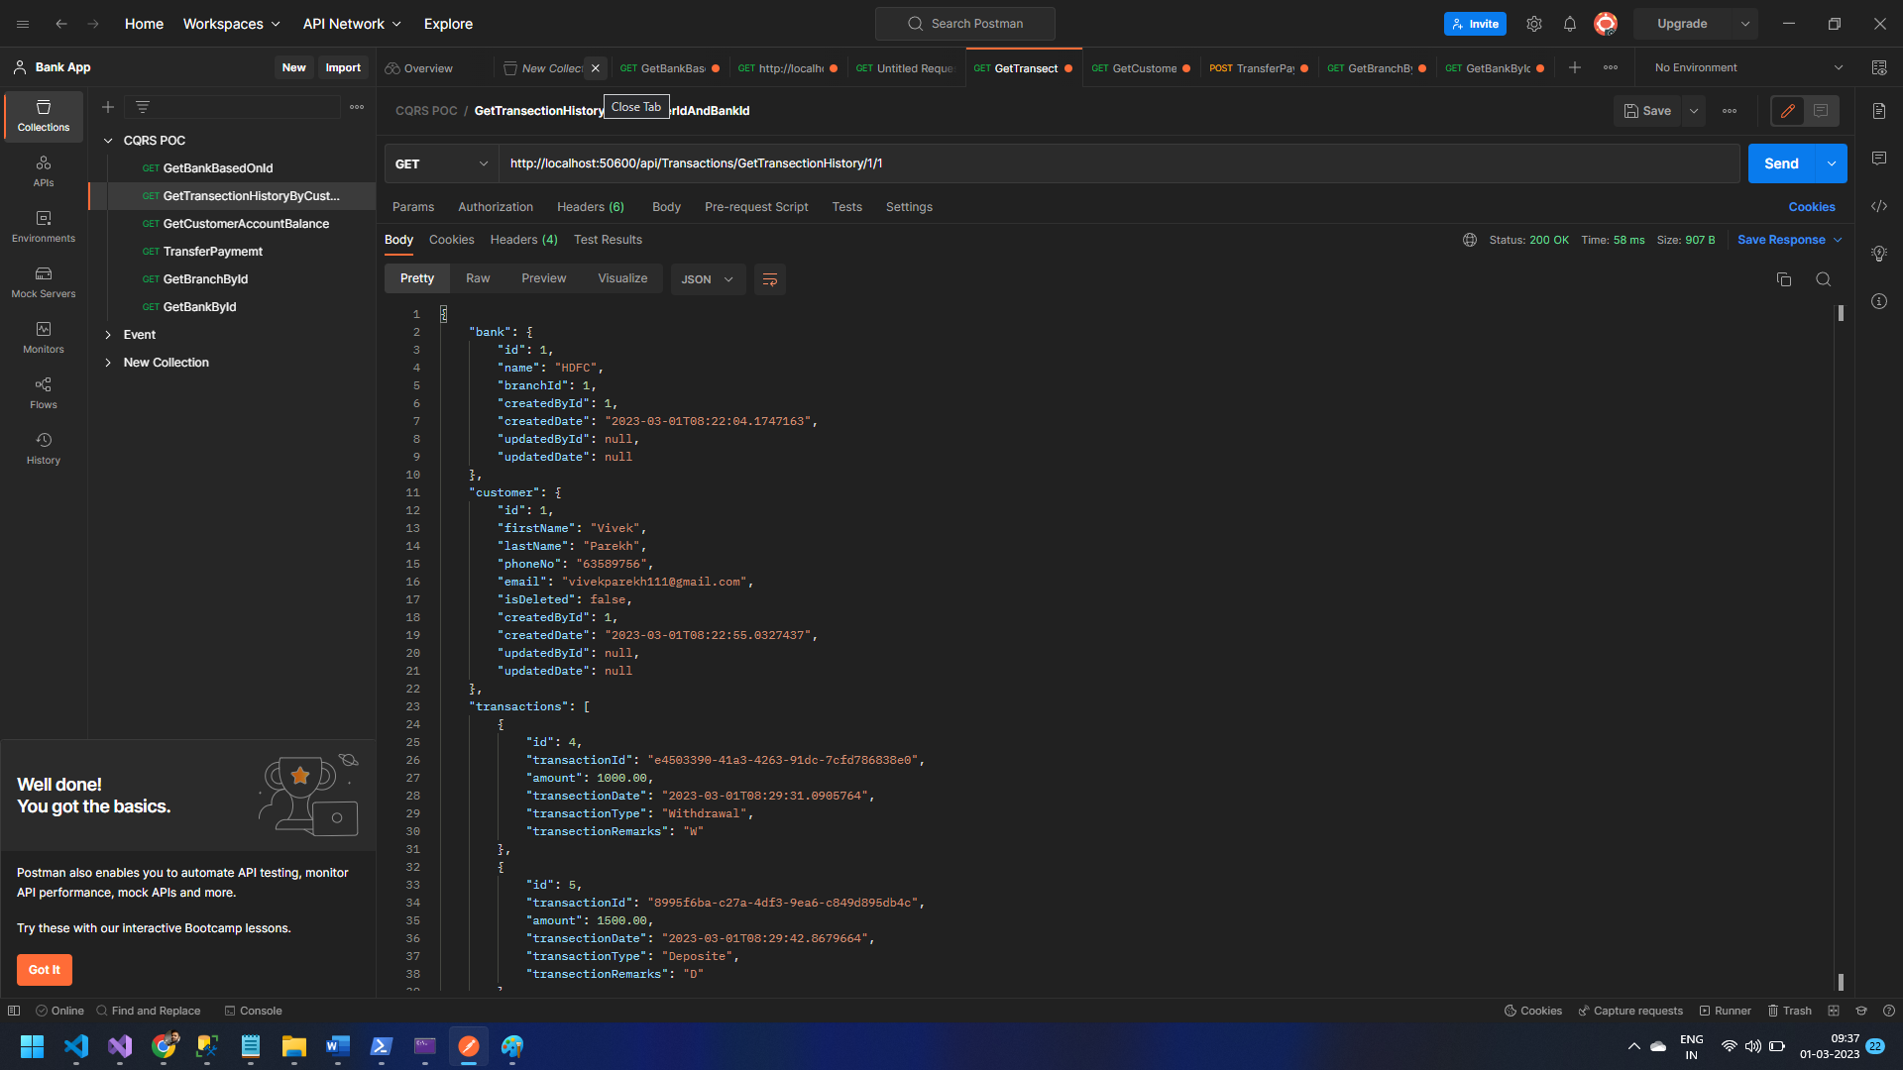Show request History in the sidebar
This screenshot has height=1070, width=1903.
(x=43, y=448)
